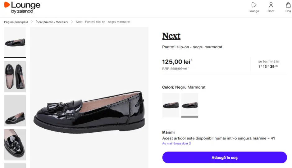Show the close-up tassel thumbnail
This screenshot has height=168, width=292.
click(15, 145)
